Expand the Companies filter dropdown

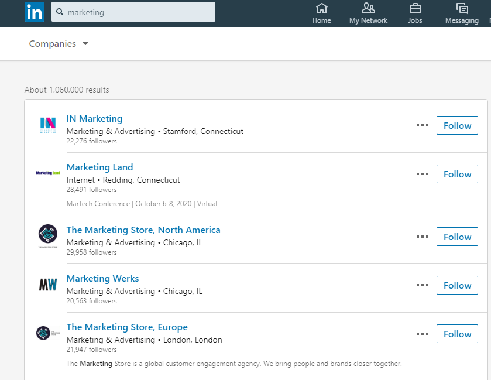pos(59,44)
